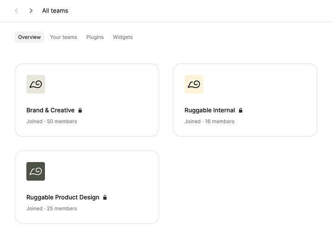Switch to the Your teams tab
This screenshot has height=245, width=333.
(63, 37)
